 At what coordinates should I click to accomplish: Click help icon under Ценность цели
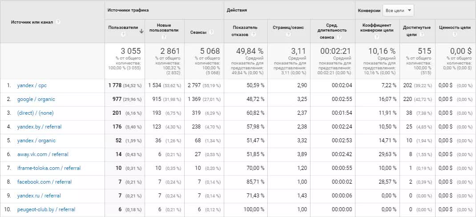pos(455,34)
